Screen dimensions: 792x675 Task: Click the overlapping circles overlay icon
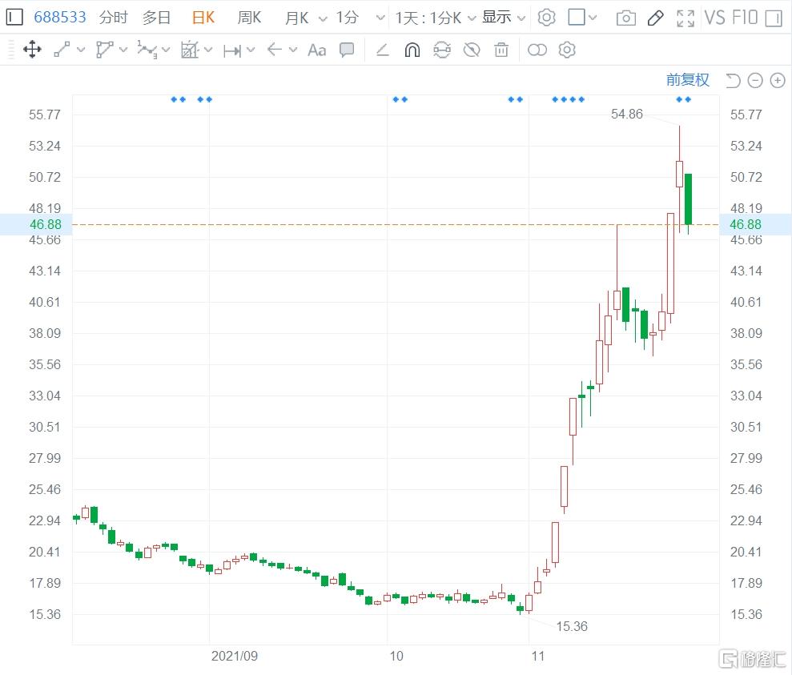(x=537, y=50)
